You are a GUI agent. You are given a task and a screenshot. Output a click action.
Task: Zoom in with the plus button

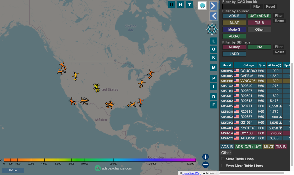click(x=205, y=157)
